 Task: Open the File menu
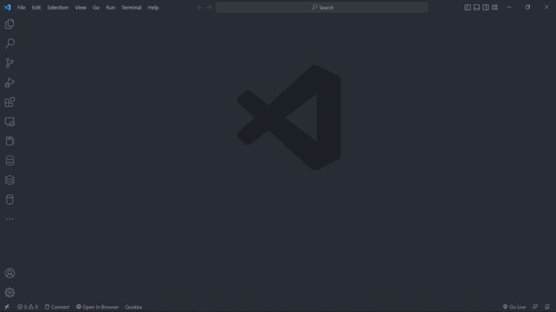(21, 7)
